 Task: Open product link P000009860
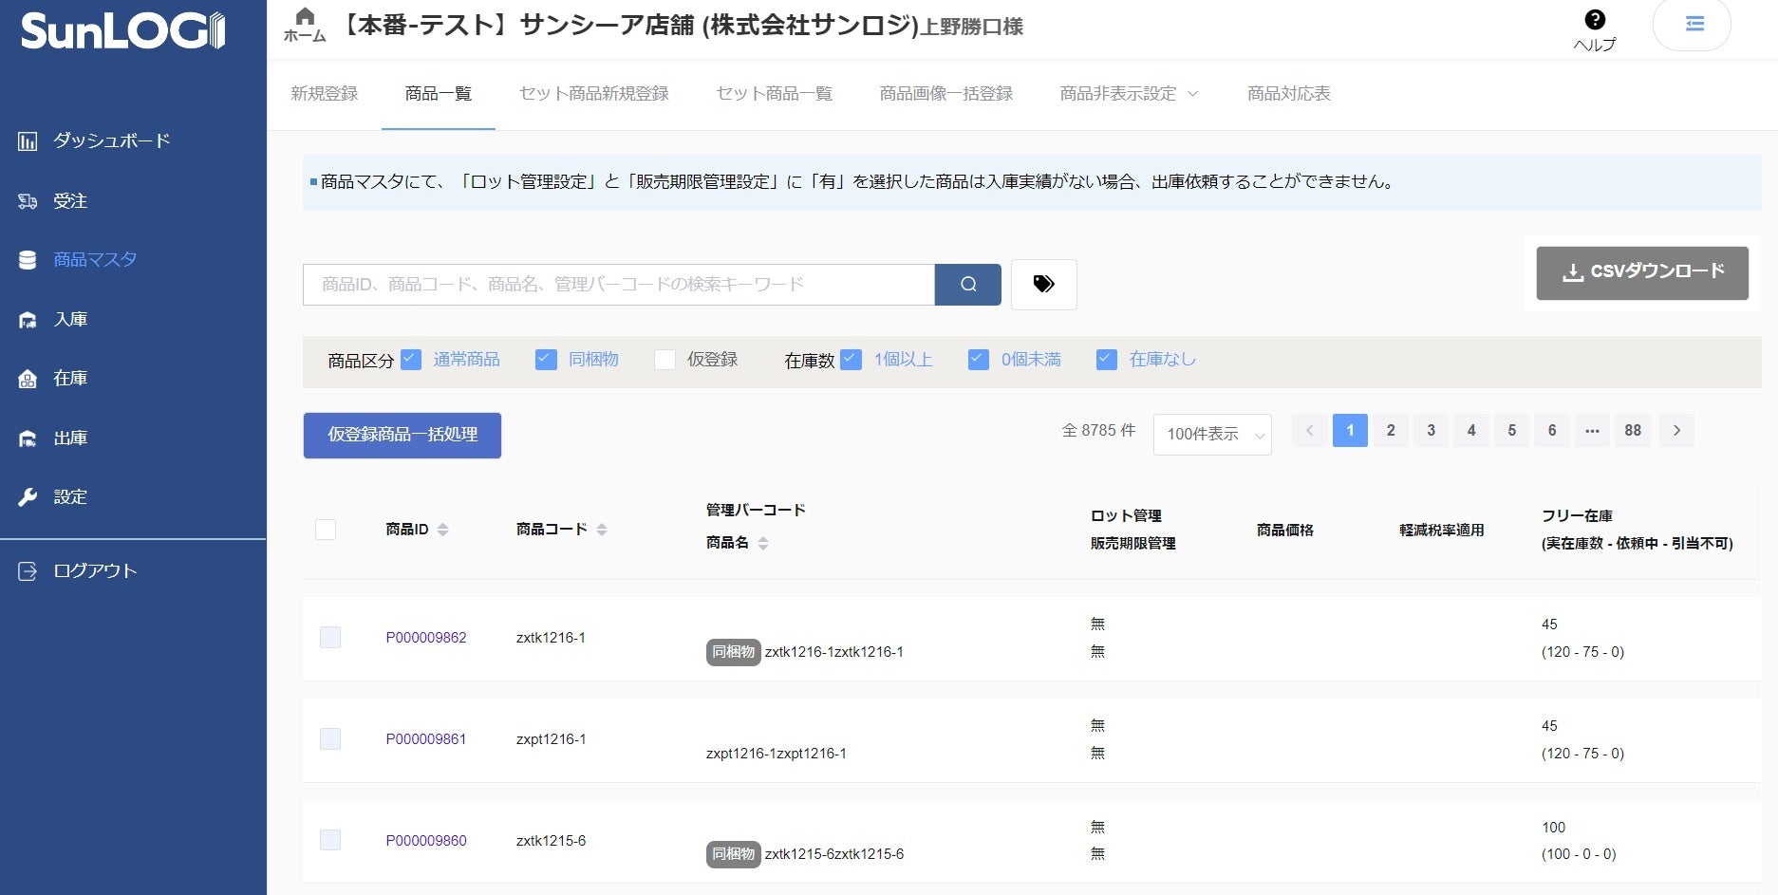pyautogui.click(x=426, y=841)
